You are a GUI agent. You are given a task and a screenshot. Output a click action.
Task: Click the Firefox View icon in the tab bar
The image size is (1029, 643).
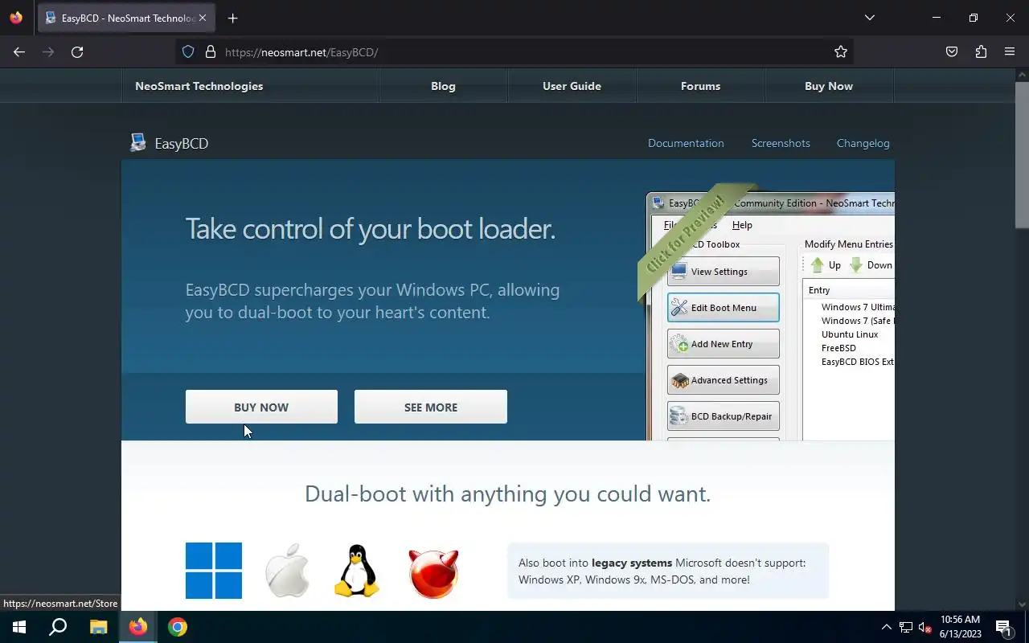[16, 18]
